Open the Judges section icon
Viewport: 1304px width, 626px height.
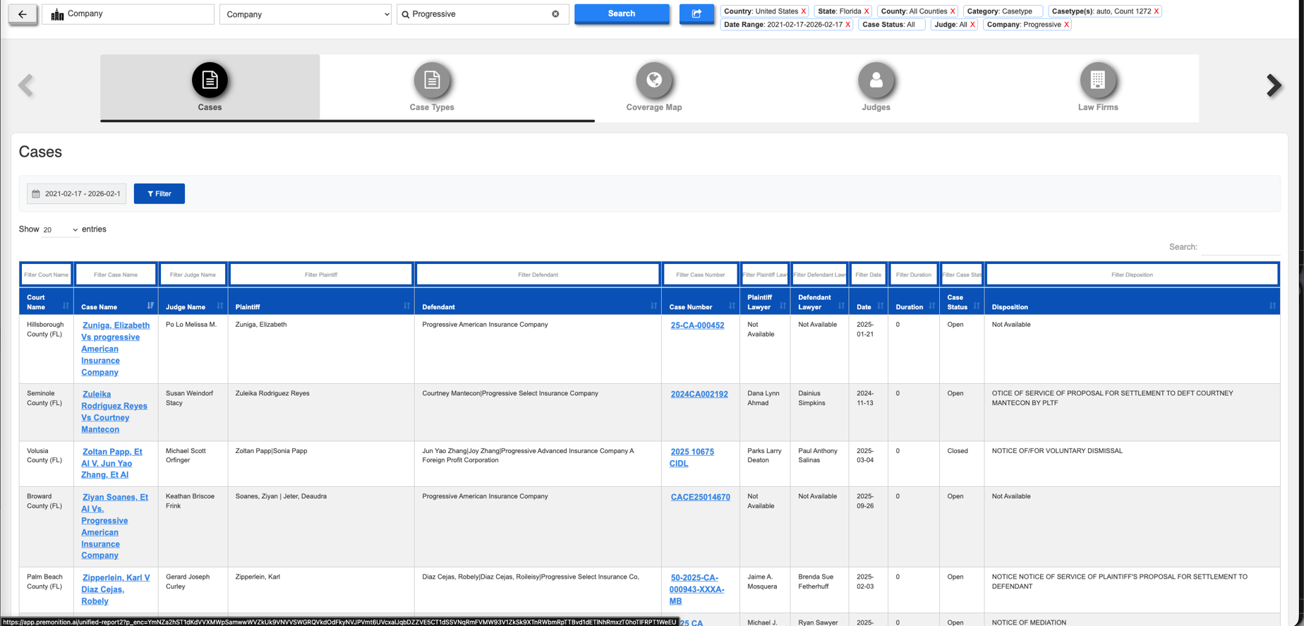point(876,80)
